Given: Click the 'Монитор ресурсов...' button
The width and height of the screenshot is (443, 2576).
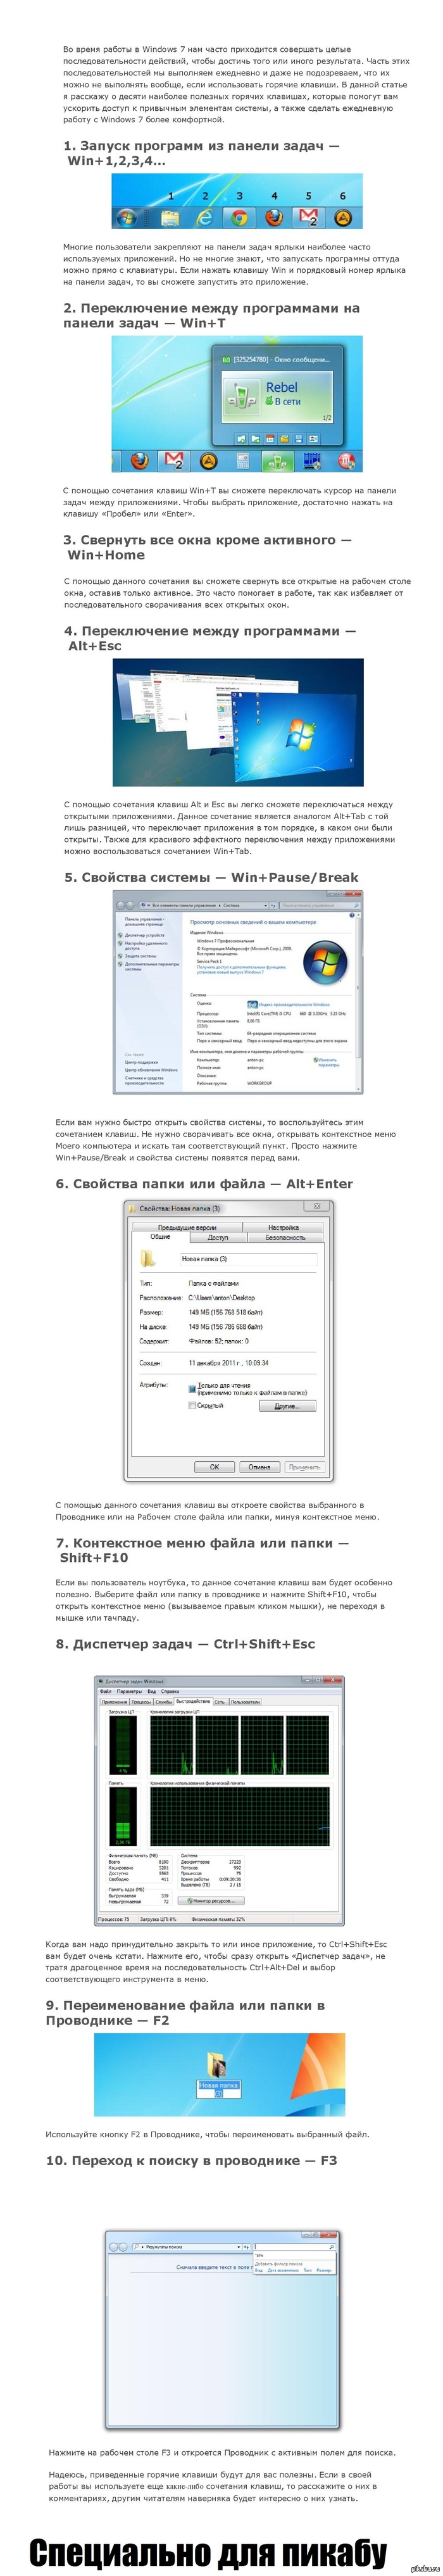Looking at the screenshot, I should (210, 1901).
